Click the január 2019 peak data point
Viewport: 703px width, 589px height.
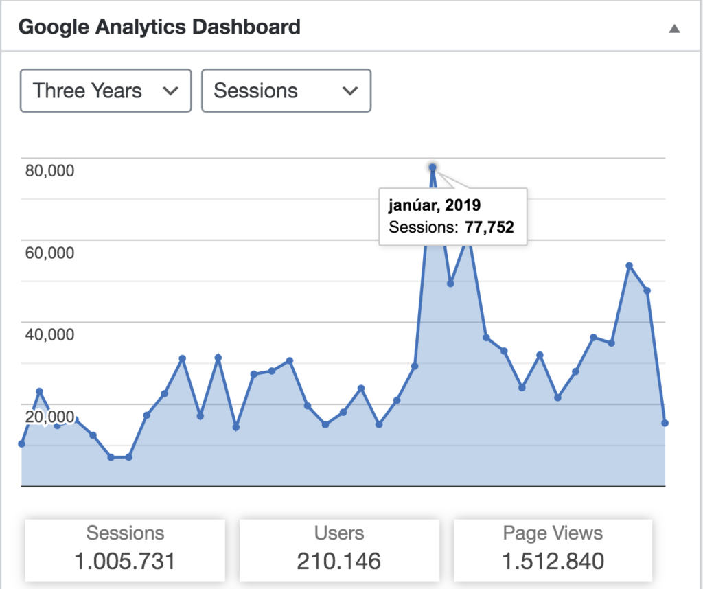tap(433, 168)
